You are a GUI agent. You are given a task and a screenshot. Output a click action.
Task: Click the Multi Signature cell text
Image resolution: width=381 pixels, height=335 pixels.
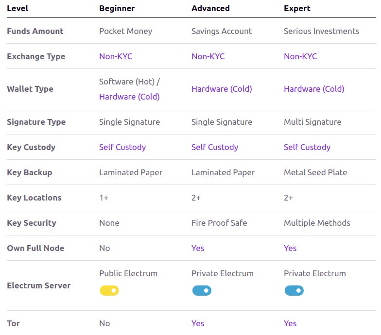[312, 122]
